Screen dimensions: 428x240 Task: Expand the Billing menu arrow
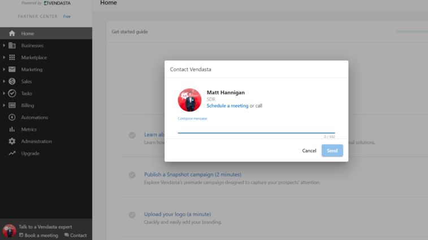4,105
